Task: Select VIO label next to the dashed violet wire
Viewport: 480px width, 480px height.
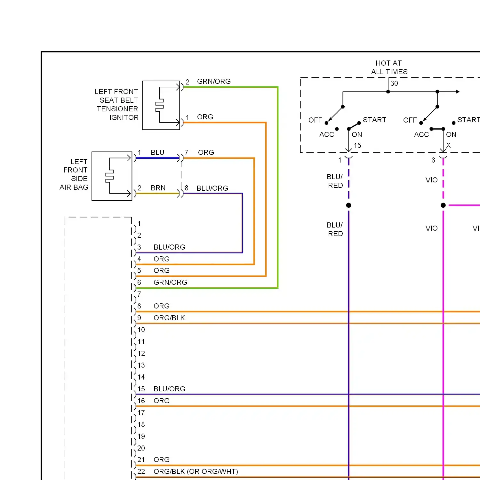Action: pyautogui.click(x=432, y=180)
